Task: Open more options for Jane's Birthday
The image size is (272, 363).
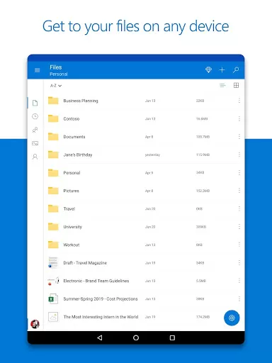Action: [x=239, y=155]
